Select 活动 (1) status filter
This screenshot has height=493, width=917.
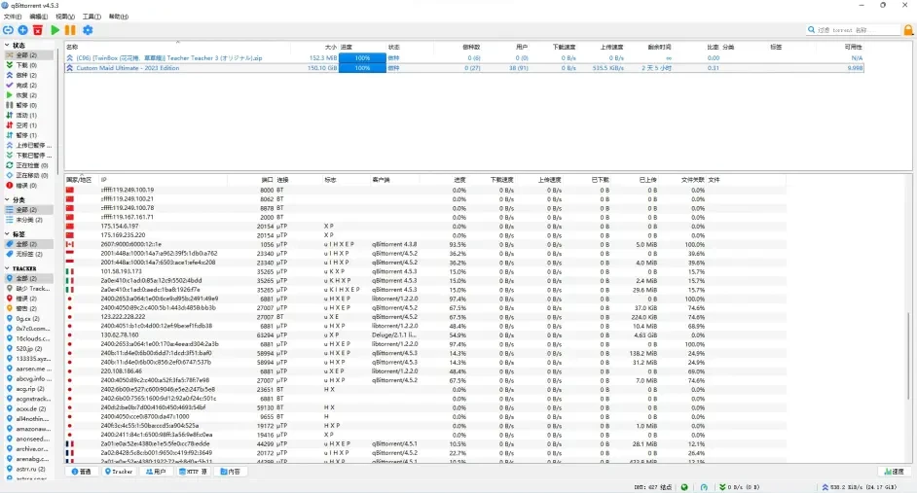28,115
